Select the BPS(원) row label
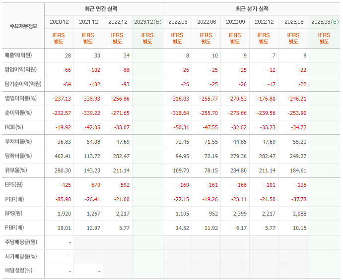This screenshot has width=343, height=280. pyautogui.click(x=14, y=214)
